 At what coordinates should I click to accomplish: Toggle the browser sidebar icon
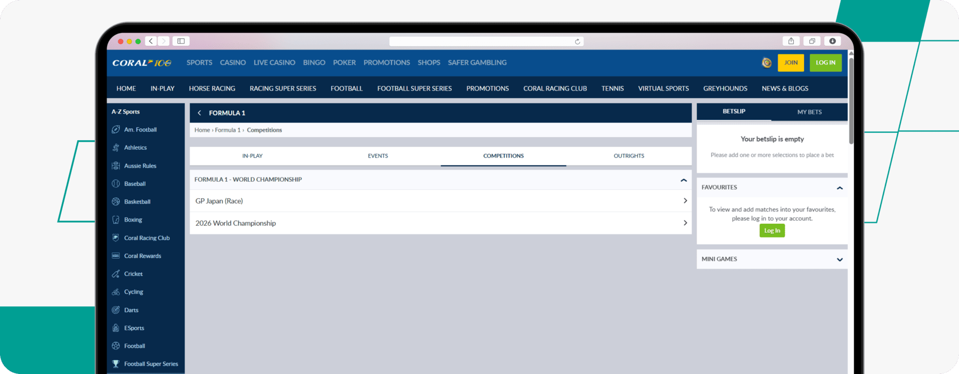[x=181, y=41]
